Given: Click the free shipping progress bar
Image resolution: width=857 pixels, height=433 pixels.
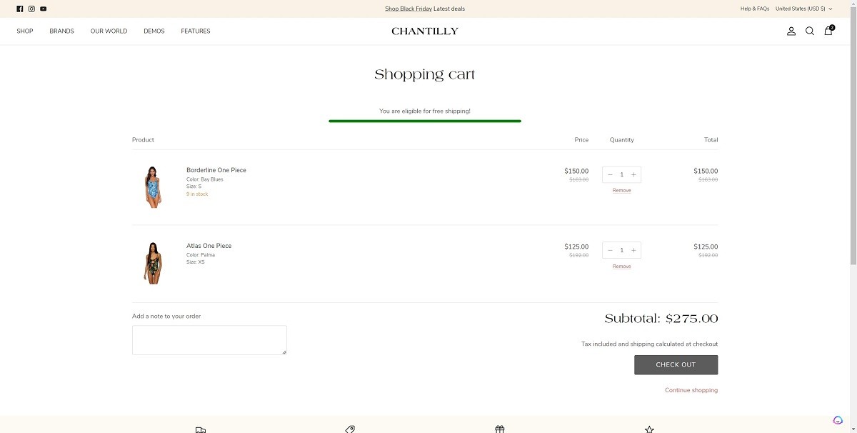Looking at the screenshot, I should click(424, 121).
